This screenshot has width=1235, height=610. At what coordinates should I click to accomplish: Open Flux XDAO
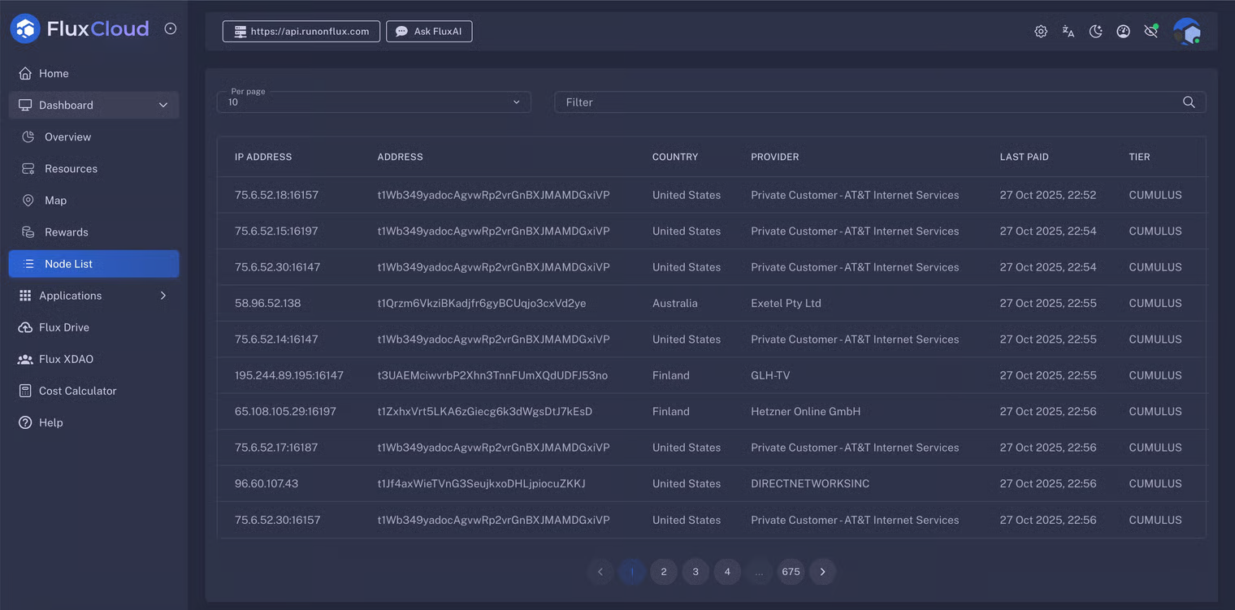(93, 359)
